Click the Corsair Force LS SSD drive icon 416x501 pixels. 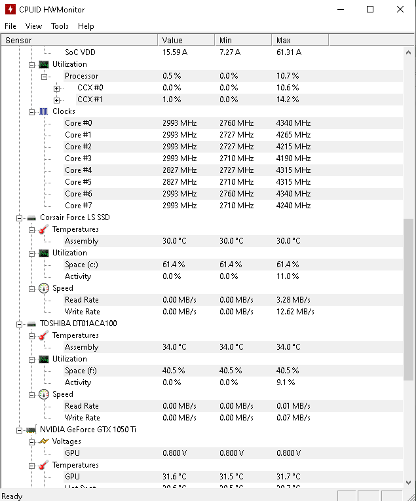coord(31,218)
